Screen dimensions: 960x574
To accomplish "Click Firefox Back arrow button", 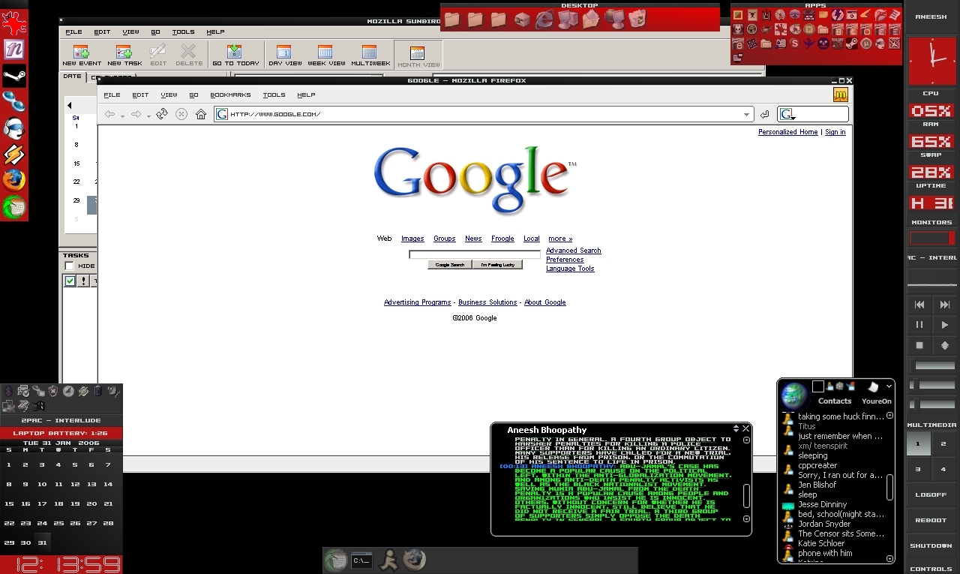I will click(109, 114).
